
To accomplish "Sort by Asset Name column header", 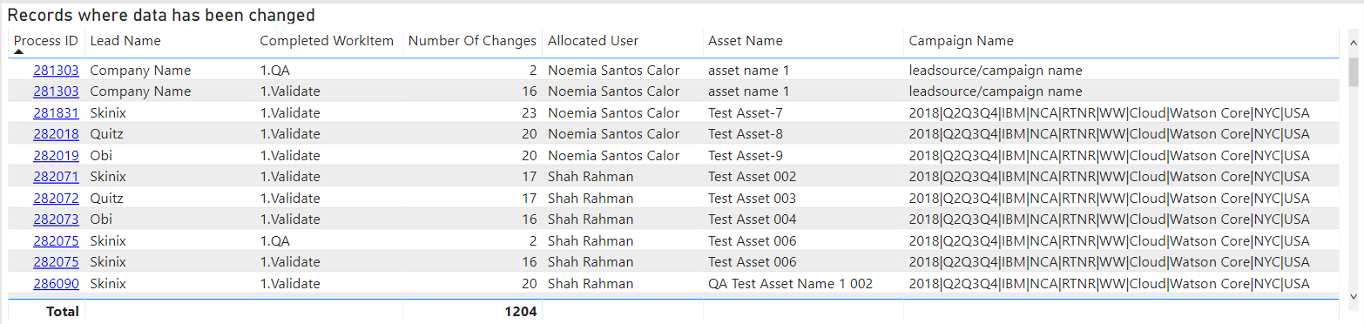I will [x=746, y=41].
